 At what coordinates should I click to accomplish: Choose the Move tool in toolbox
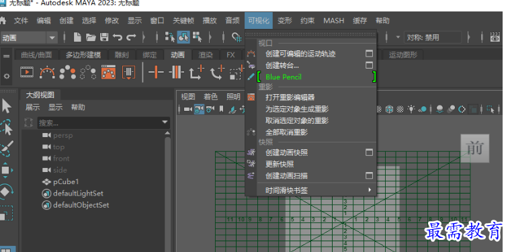pyautogui.click(x=6, y=170)
